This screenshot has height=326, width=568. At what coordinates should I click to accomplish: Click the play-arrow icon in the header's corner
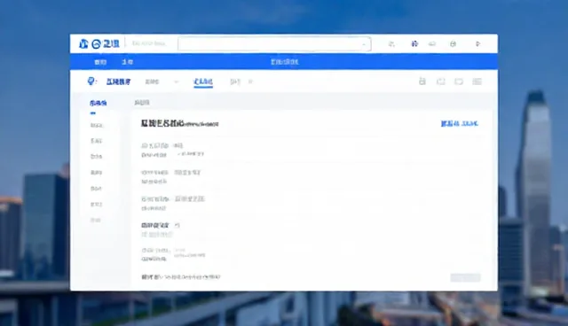[477, 43]
